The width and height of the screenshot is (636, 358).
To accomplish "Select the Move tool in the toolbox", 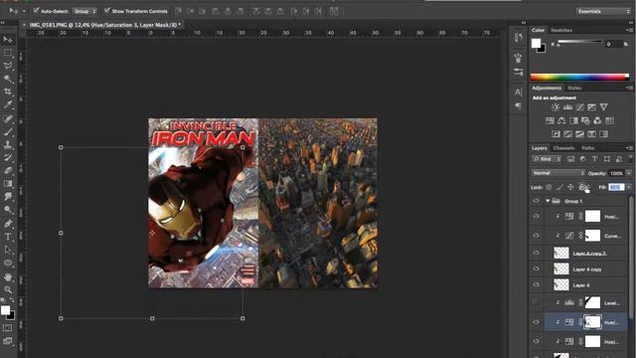I will 8,40.
